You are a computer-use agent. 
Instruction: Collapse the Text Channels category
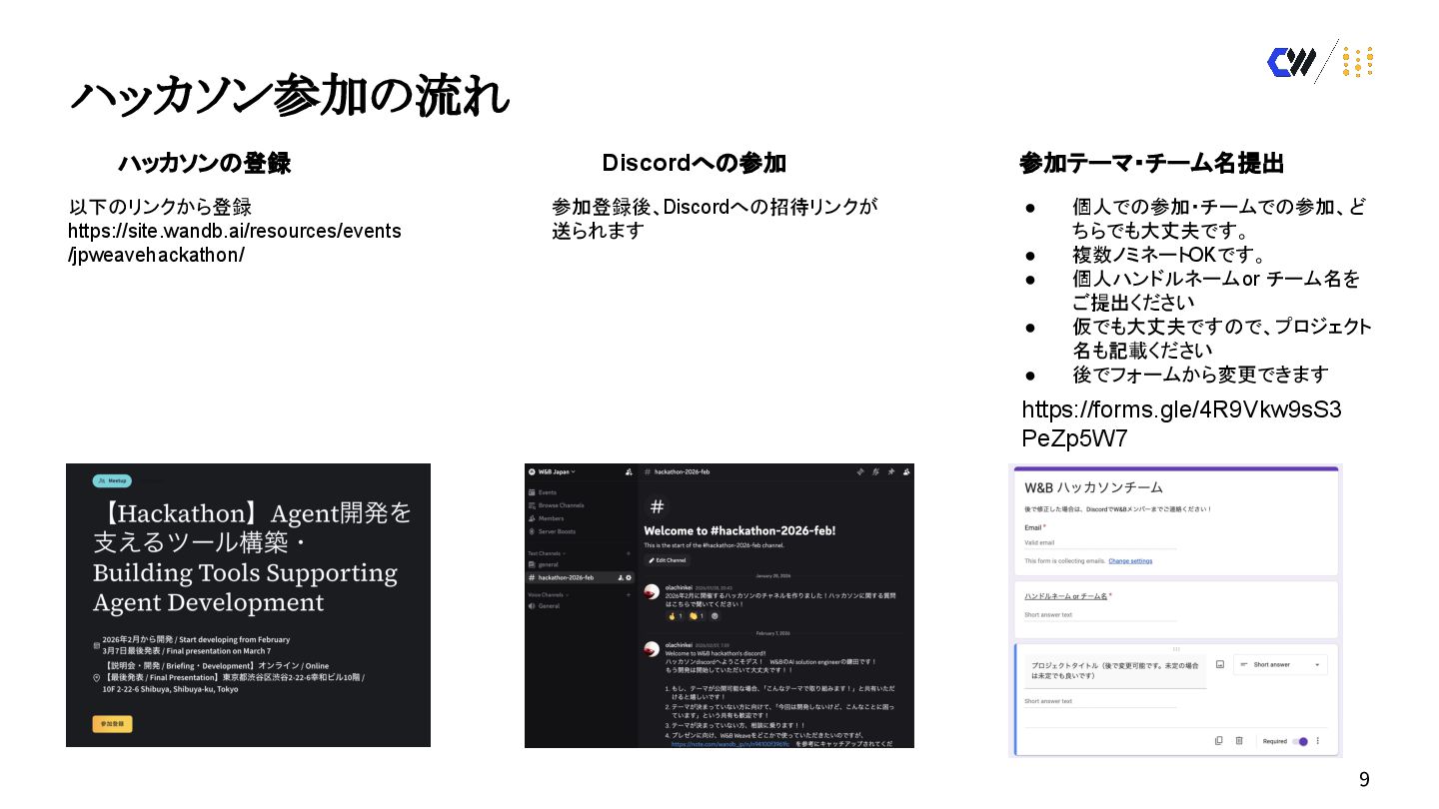point(547,553)
